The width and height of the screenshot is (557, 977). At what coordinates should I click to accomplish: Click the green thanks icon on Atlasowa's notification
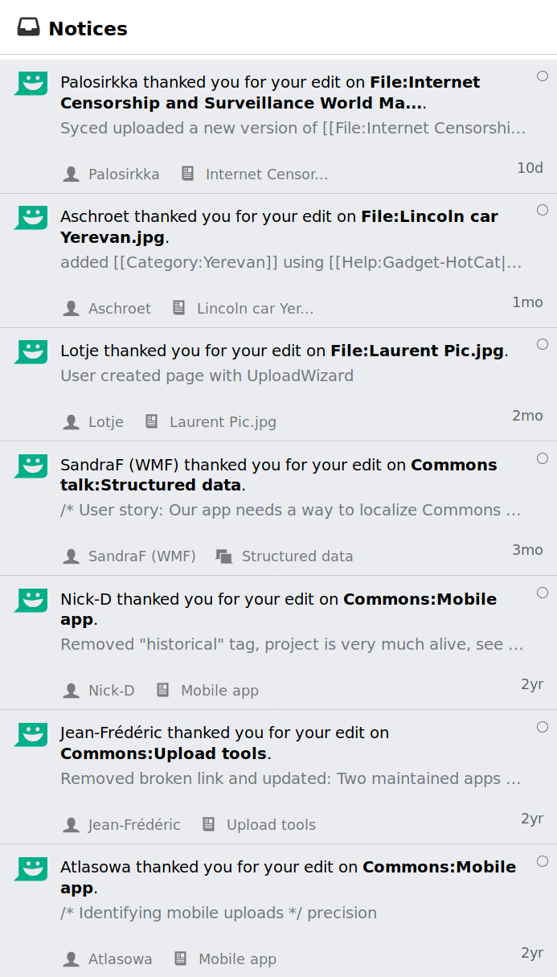[31, 868]
